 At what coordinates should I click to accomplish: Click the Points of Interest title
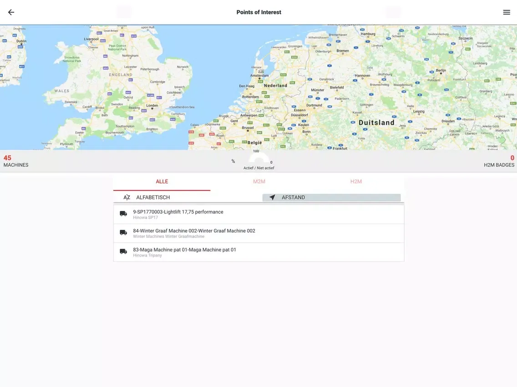(x=259, y=12)
